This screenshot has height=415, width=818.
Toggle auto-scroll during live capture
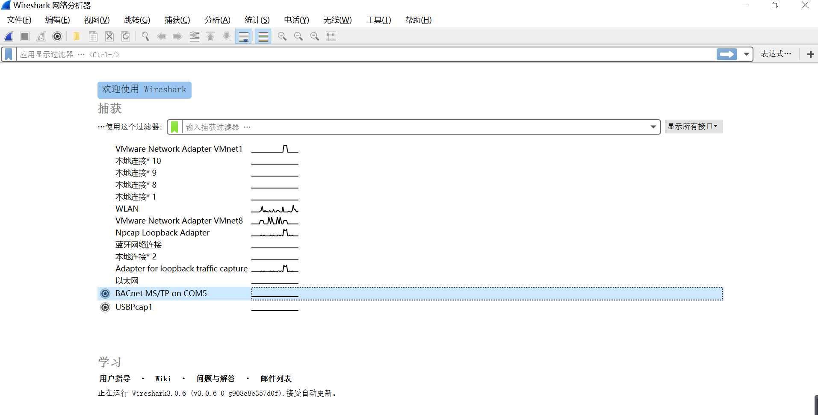pos(244,36)
